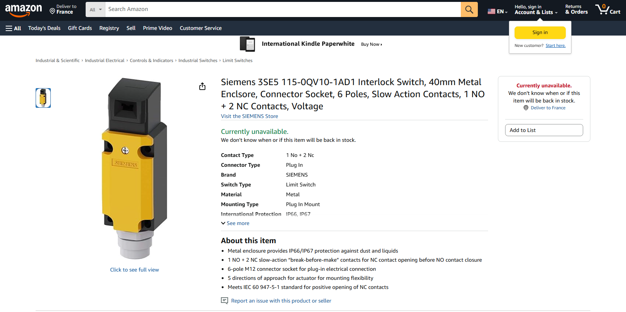Click the share icon beside product image
626x312 pixels.
tap(202, 87)
